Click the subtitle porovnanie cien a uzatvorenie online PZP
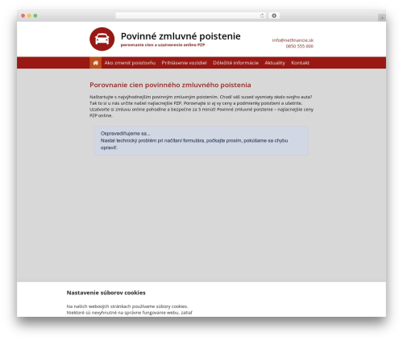Image resolution: width=403 pixels, height=341 pixels. [x=163, y=45]
